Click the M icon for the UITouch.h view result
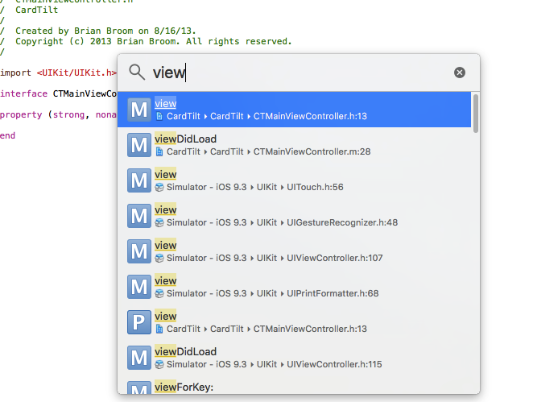Screen dimensions: 533x402 point(139,180)
